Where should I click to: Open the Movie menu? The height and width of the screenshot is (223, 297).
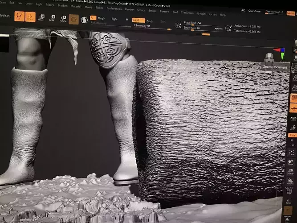coord(88,7)
